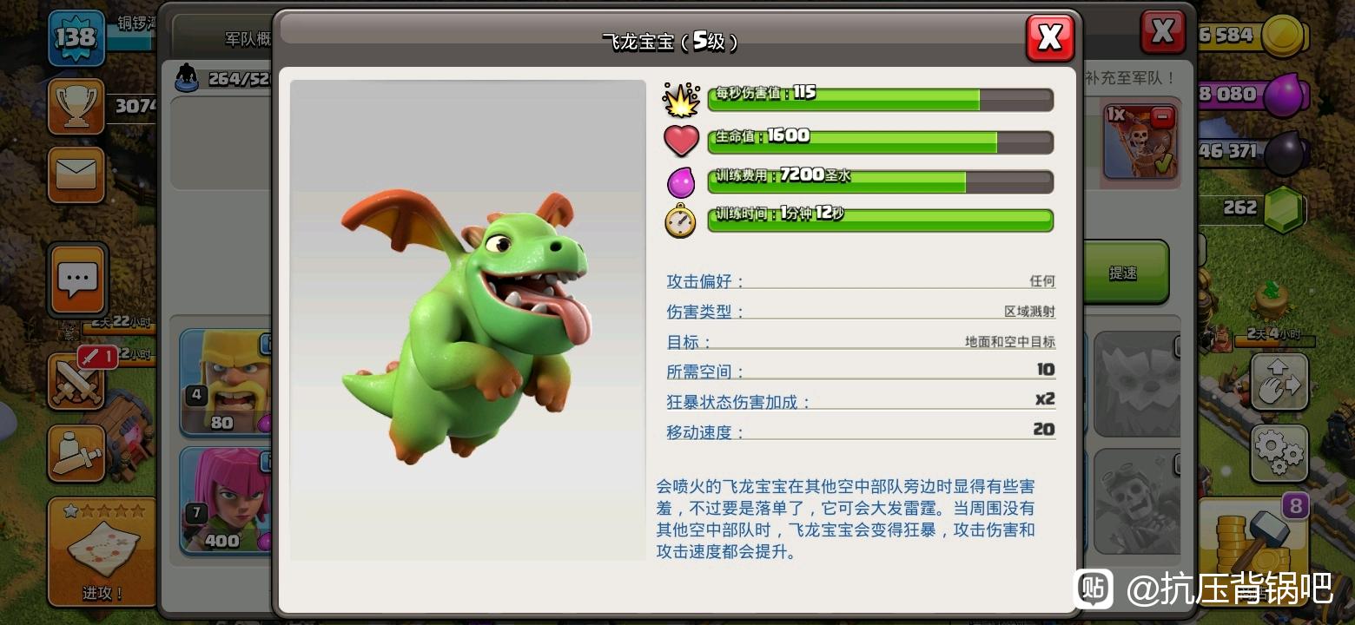
Task: Tap the 进攻 attack map button
Action: (x=102, y=552)
